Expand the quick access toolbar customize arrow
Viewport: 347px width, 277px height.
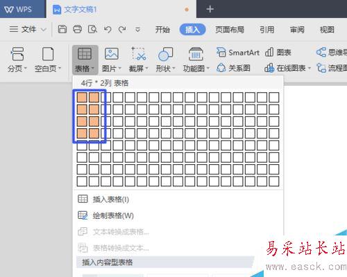click(x=137, y=30)
